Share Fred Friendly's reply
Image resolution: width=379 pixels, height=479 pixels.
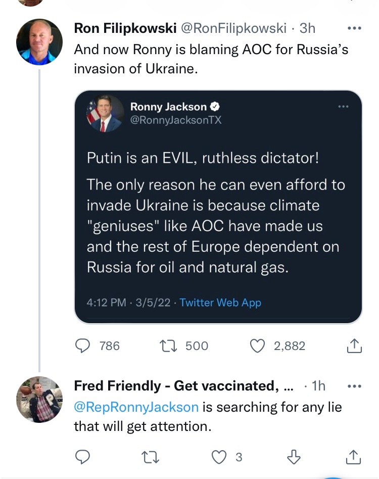click(354, 457)
